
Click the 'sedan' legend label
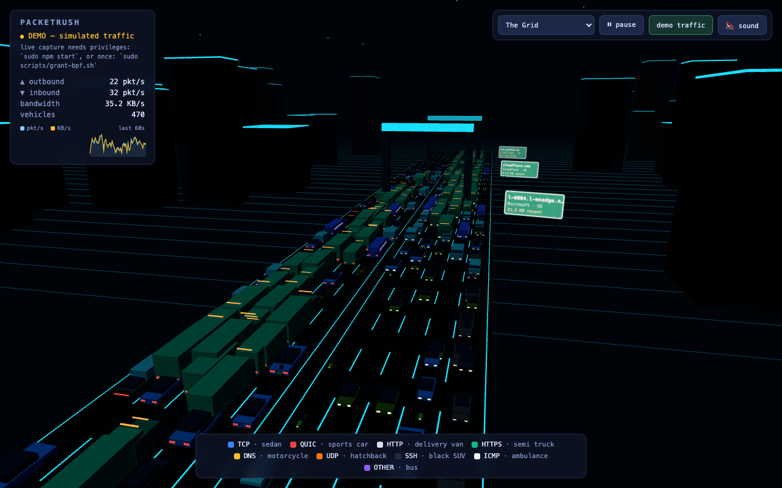272,445
